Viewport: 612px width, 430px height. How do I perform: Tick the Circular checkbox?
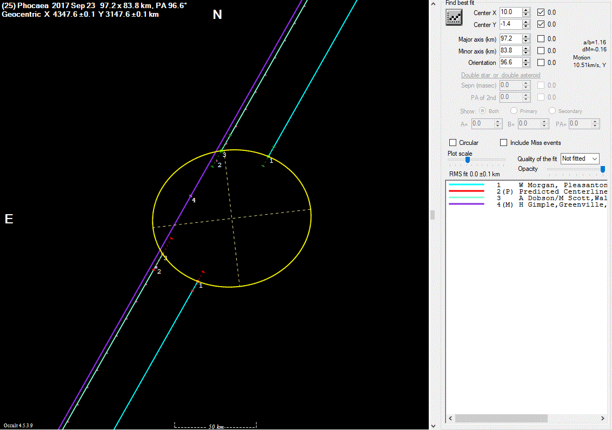click(453, 143)
